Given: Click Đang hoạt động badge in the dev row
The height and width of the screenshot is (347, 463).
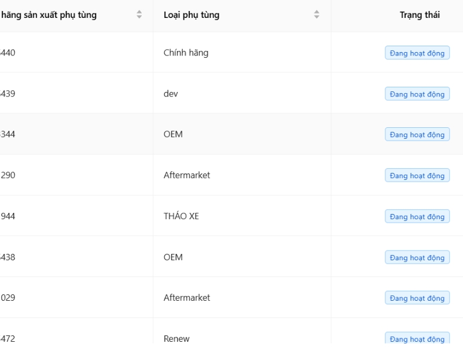Looking at the screenshot, I should [417, 94].
